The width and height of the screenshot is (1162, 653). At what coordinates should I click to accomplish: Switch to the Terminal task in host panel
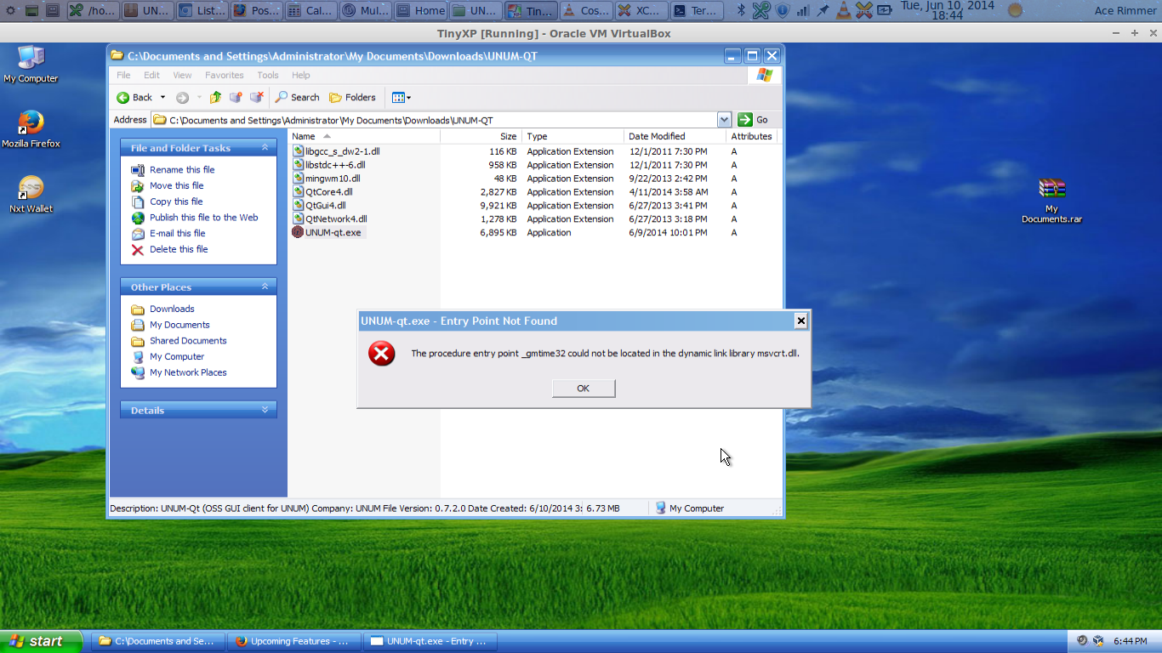point(695,10)
